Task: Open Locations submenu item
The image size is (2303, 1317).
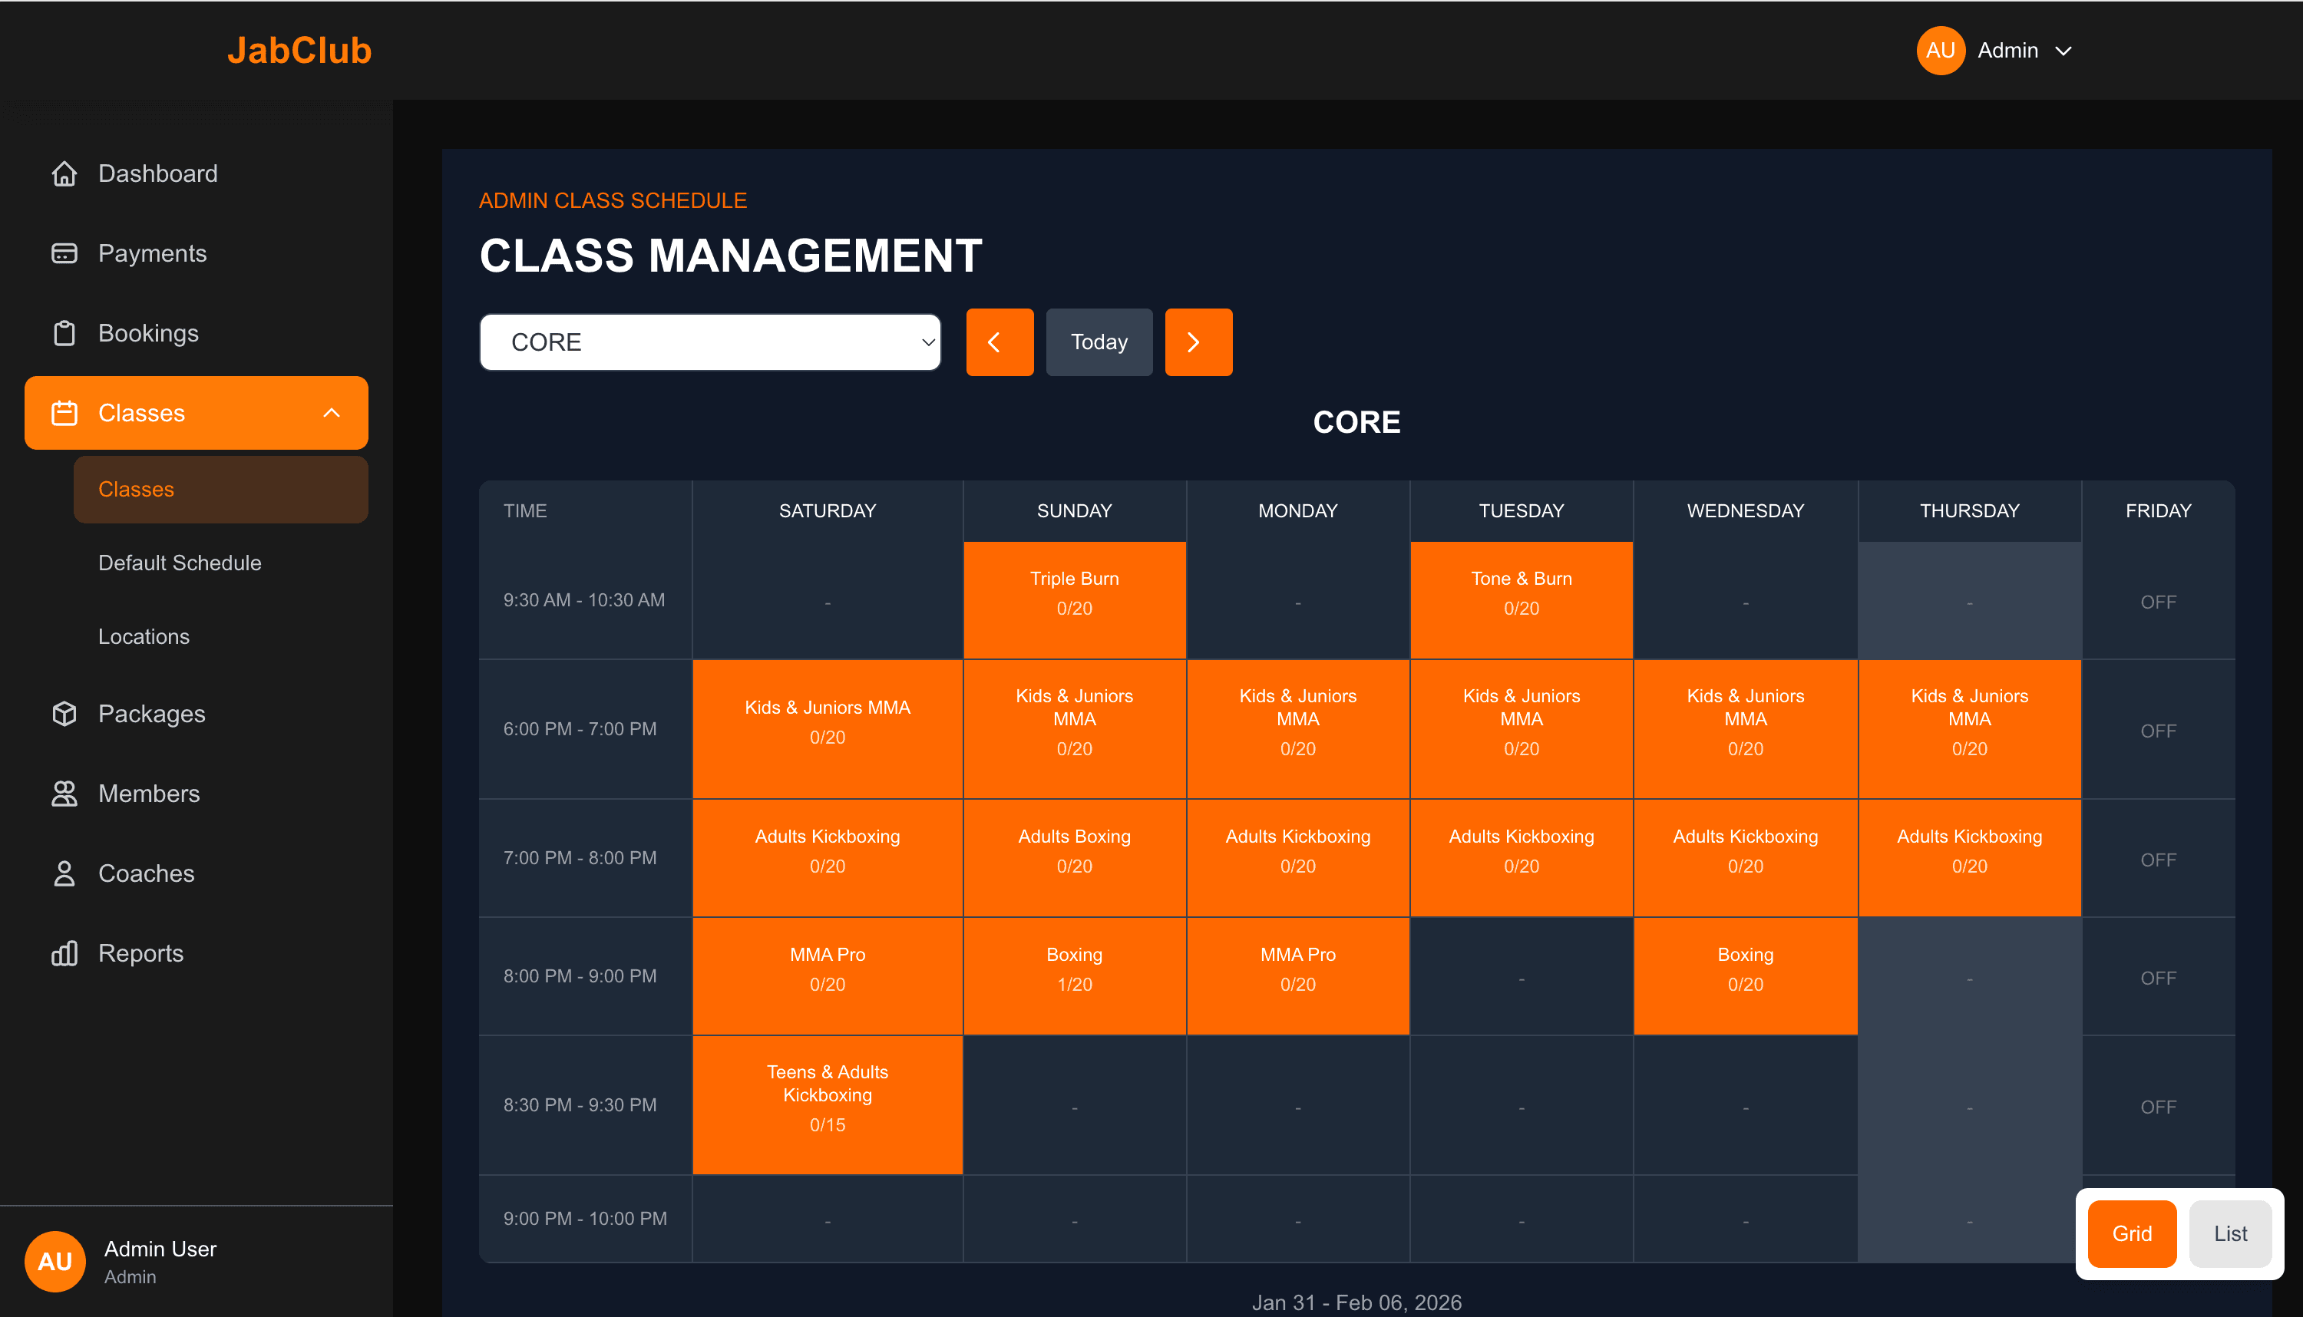Action: click(144, 637)
